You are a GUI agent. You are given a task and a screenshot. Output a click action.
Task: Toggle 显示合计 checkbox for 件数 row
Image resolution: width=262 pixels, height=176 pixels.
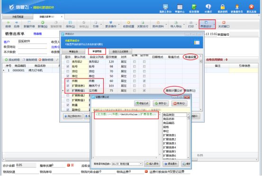coord(144,81)
